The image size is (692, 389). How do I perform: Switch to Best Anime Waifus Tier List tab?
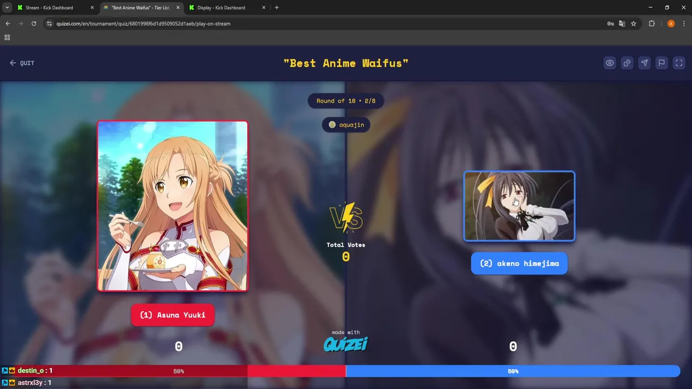pos(141,8)
